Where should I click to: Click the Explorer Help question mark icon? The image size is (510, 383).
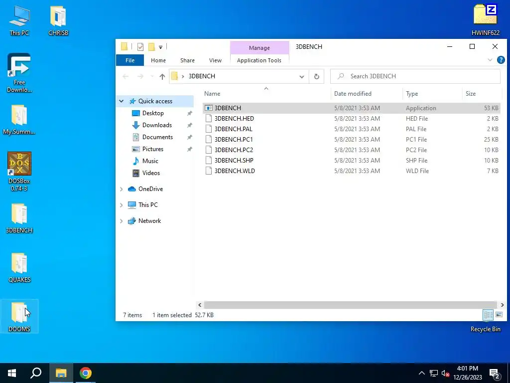point(501,60)
